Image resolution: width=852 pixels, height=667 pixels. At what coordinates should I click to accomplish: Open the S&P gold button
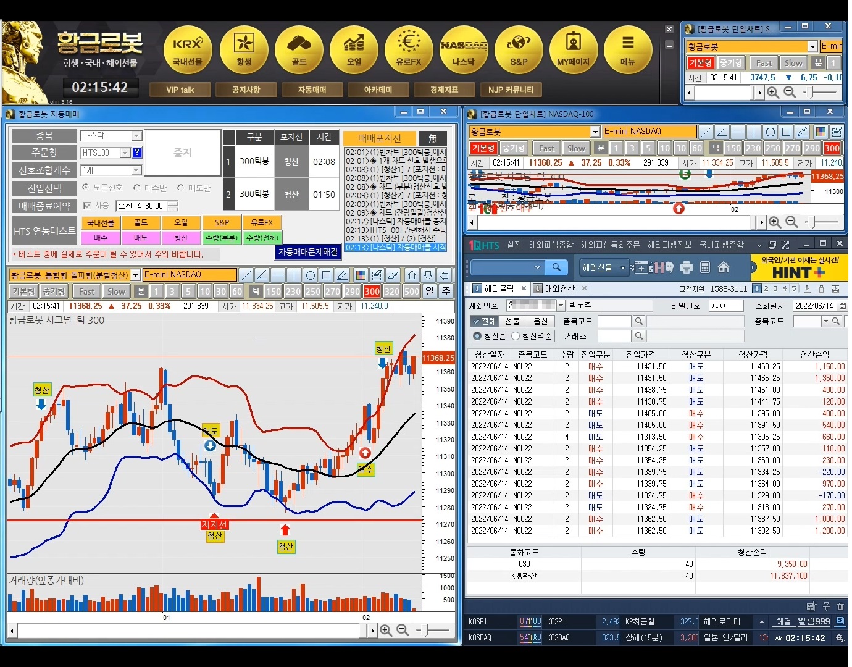(519, 51)
